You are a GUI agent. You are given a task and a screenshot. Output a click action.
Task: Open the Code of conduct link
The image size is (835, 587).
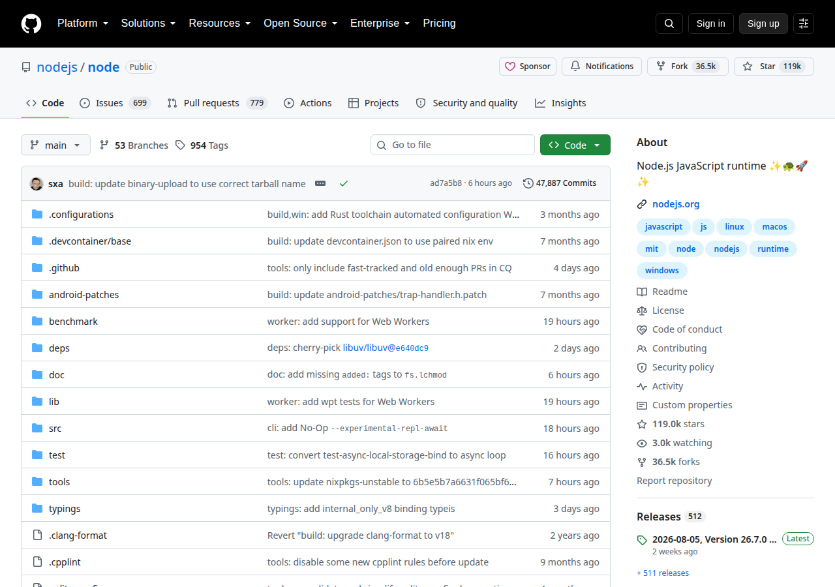point(680,329)
